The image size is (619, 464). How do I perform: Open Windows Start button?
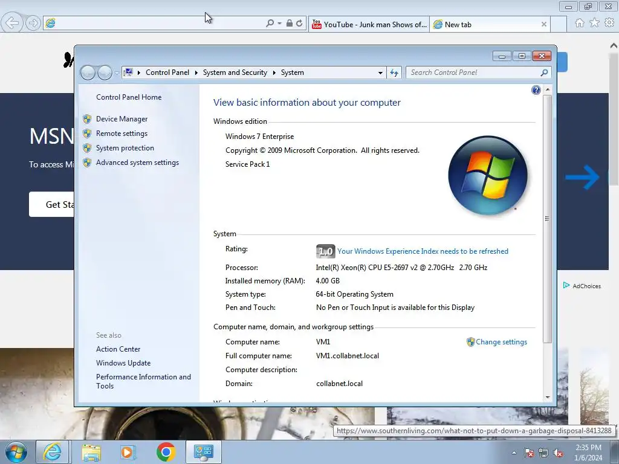[16, 452]
